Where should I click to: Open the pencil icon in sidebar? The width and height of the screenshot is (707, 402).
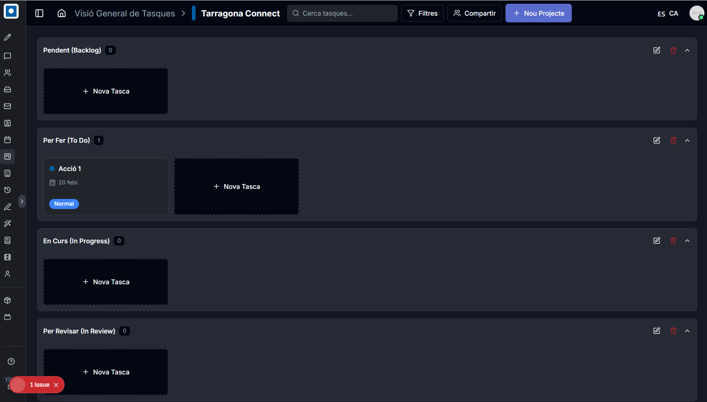[7, 37]
